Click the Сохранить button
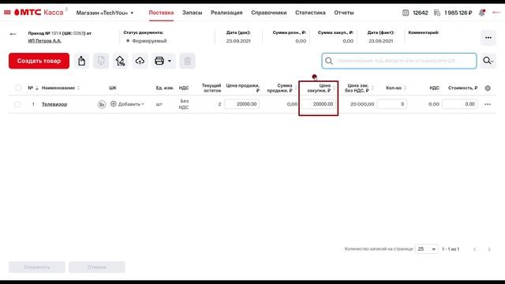This screenshot has height=284, width=505. [x=37, y=267]
